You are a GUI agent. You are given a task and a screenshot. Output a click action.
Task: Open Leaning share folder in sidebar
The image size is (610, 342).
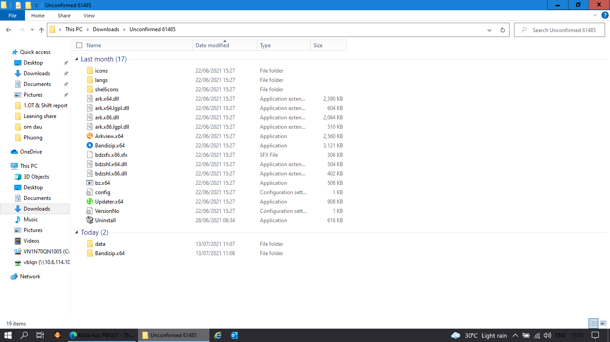tap(40, 116)
